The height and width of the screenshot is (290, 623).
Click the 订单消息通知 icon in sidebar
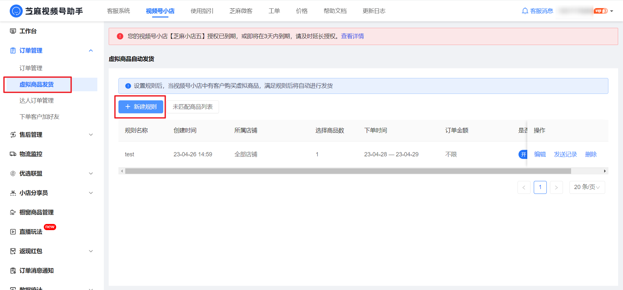[x=13, y=271]
